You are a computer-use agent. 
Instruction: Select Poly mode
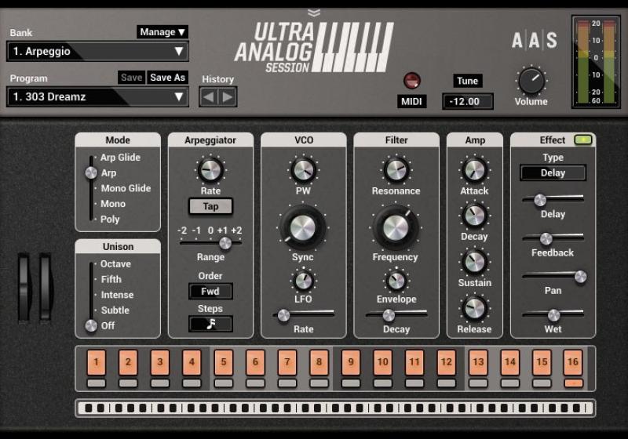pos(110,219)
